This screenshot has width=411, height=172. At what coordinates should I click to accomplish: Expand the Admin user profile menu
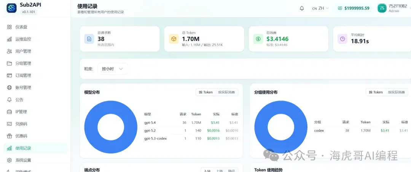pyautogui.click(x=393, y=8)
